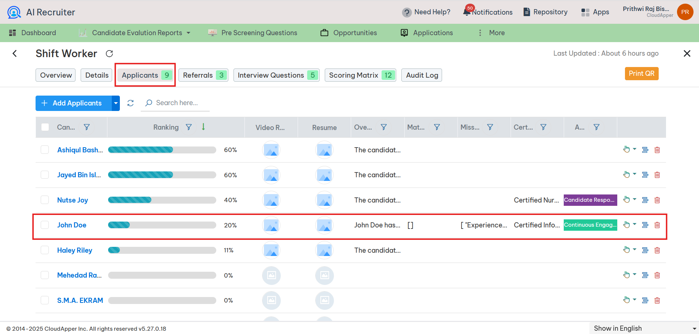Toggle the sort arrow on Ranking

tap(203, 127)
